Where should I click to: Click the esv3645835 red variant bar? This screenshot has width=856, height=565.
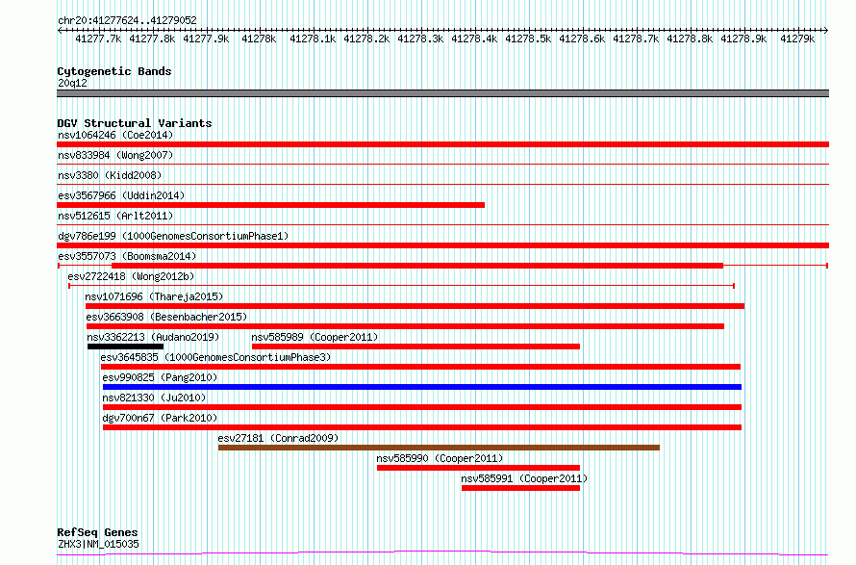click(420, 367)
